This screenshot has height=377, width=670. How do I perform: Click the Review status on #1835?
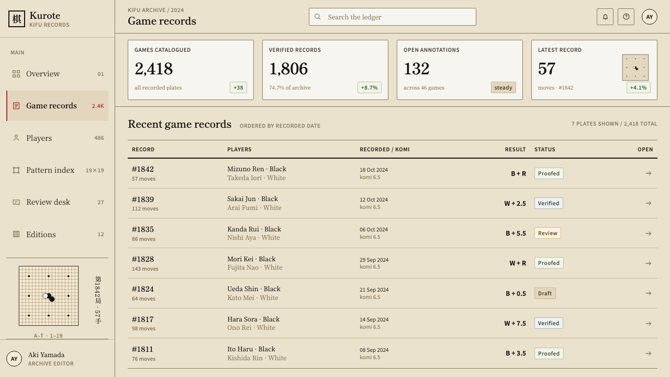[548, 234]
